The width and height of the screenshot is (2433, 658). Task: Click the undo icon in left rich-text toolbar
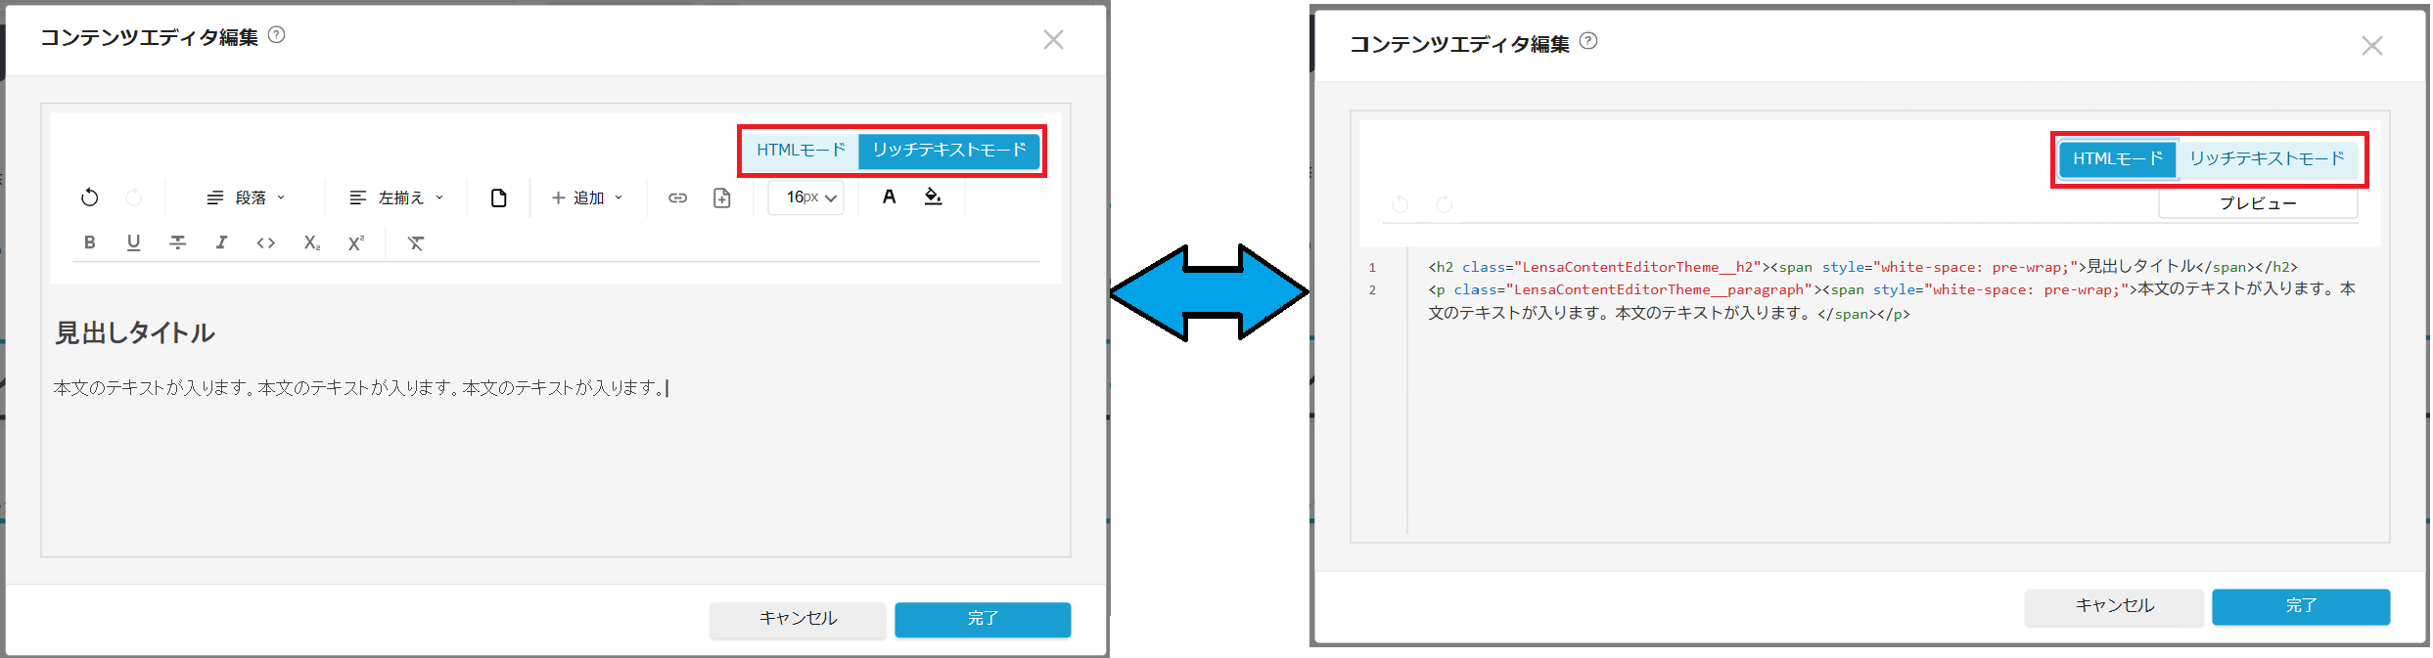[89, 197]
